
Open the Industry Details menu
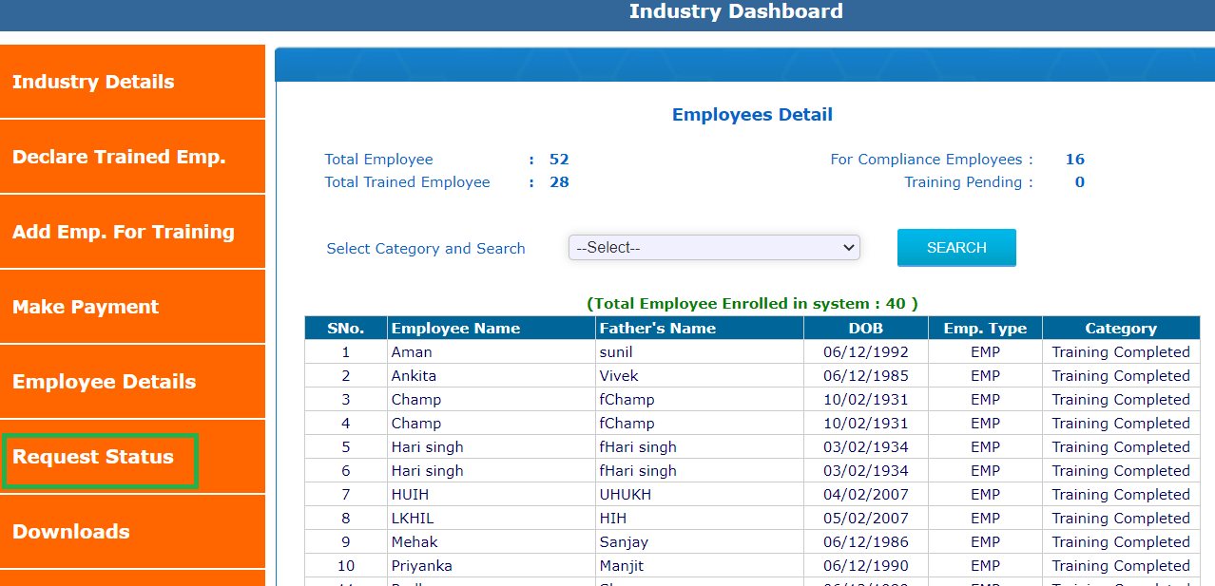click(93, 82)
